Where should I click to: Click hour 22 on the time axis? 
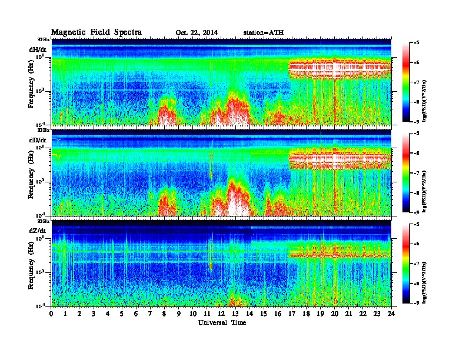(x=363, y=314)
